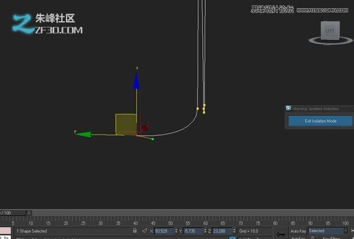
Task: Click frame 75 on the timeline ruler
Action: 258,223
